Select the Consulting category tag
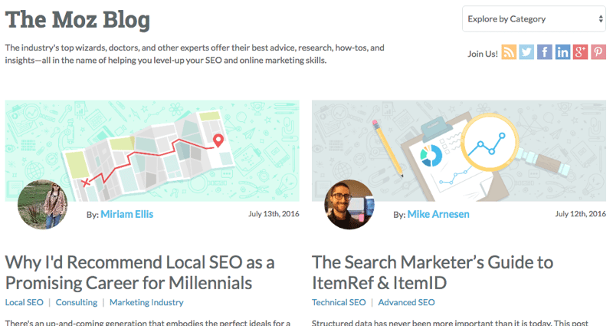 76,302
